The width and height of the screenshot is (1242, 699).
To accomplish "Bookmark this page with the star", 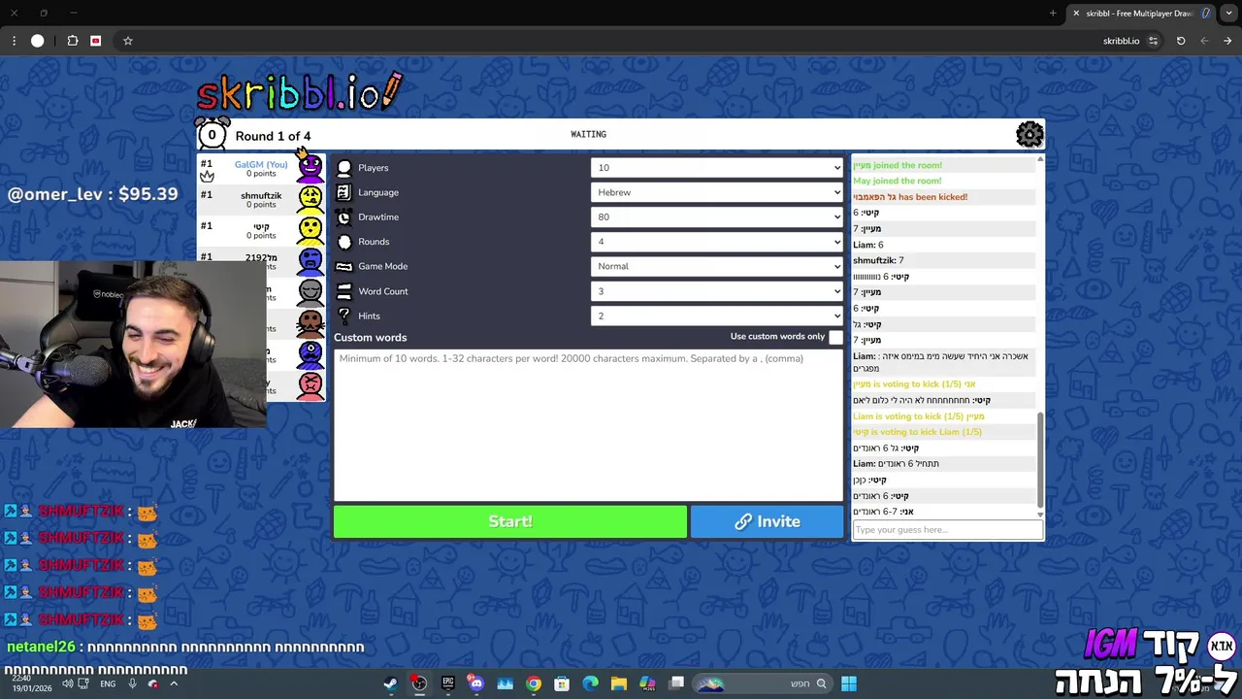I will point(127,41).
